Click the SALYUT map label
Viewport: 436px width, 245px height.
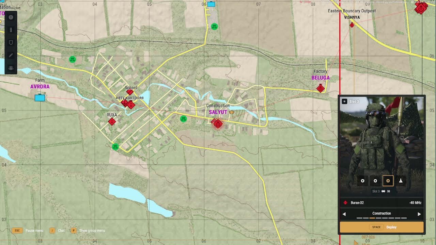point(218,112)
